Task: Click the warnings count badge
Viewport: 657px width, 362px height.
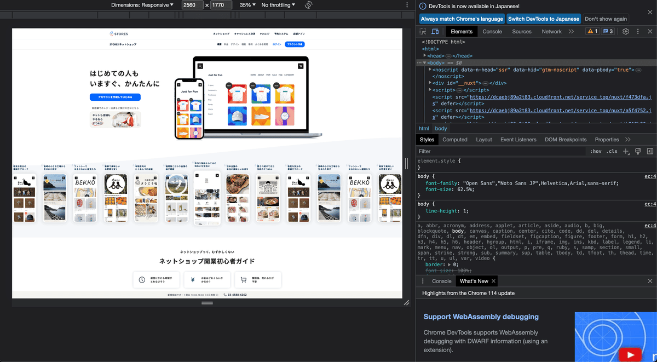Action: pos(593,32)
